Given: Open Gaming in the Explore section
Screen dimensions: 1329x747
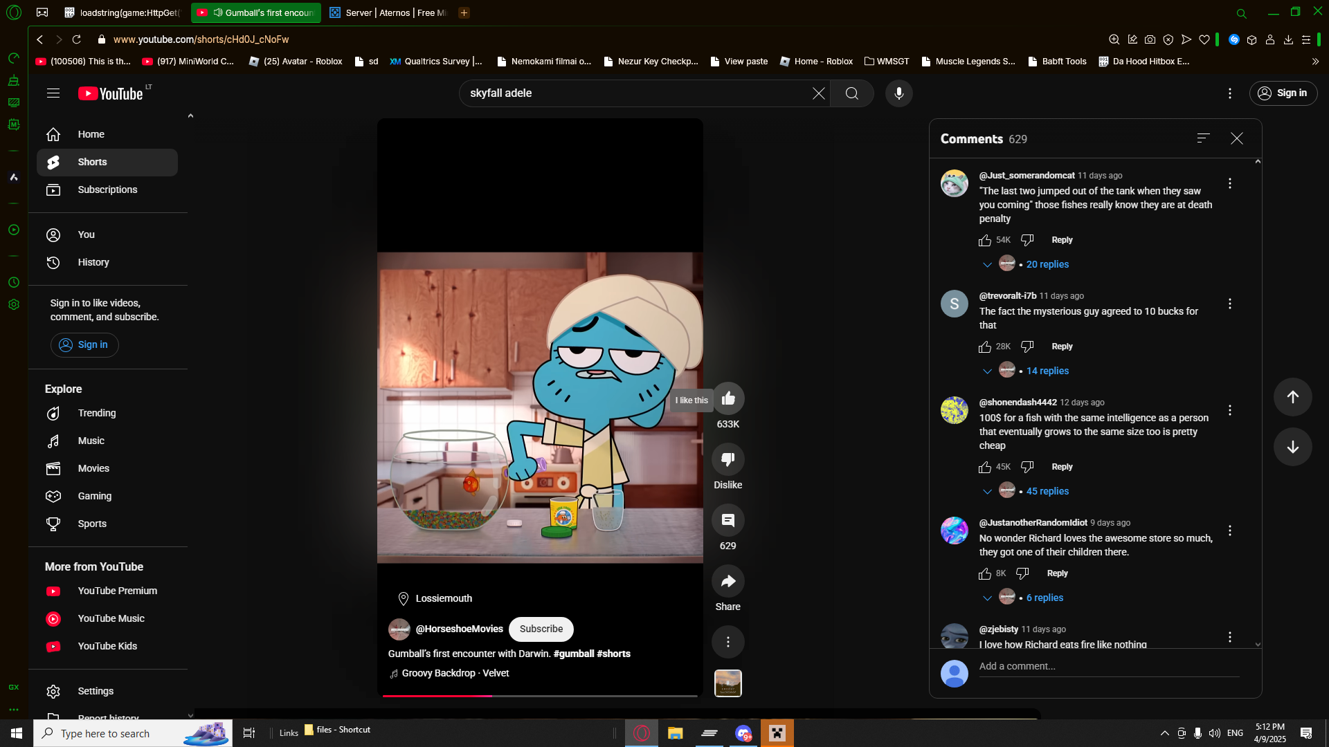Looking at the screenshot, I should (107, 496).
